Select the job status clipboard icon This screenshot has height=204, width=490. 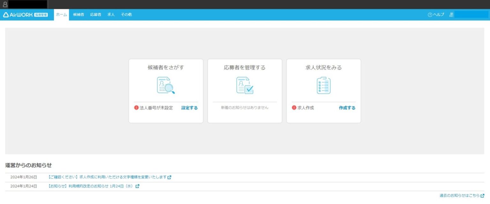[x=323, y=84]
